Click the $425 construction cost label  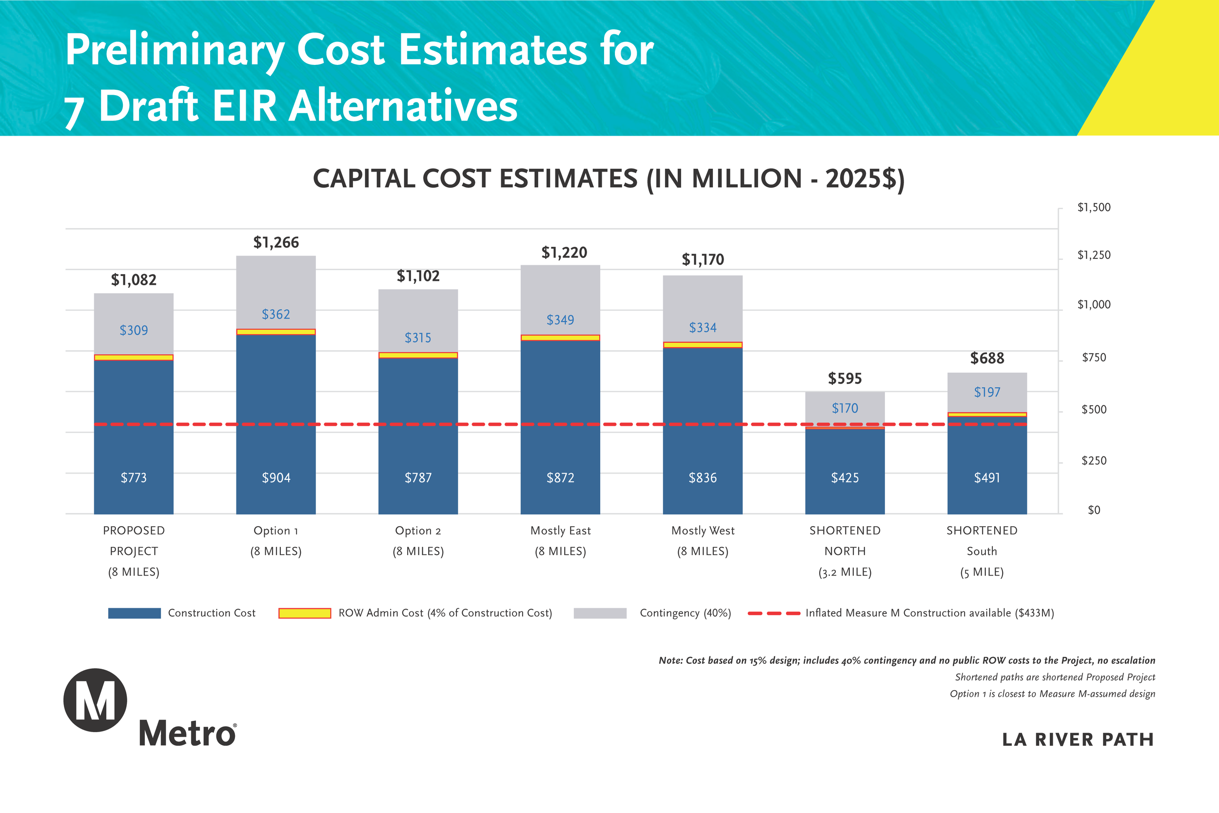tap(845, 478)
